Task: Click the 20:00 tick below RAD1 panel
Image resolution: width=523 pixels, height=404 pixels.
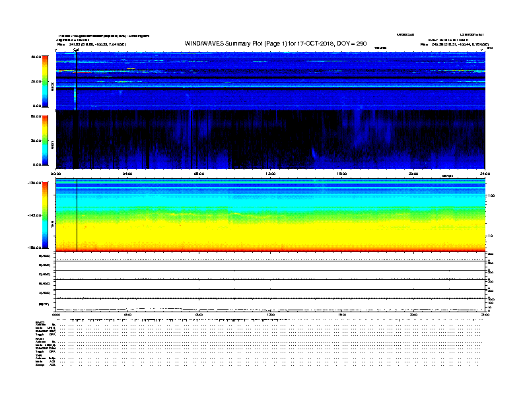Action: tap(413, 174)
